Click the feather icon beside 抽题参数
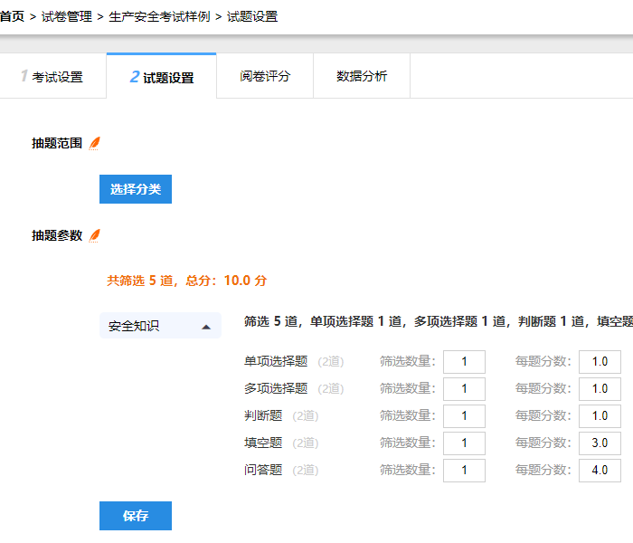Viewport: 633px width, 543px height. point(94,235)
